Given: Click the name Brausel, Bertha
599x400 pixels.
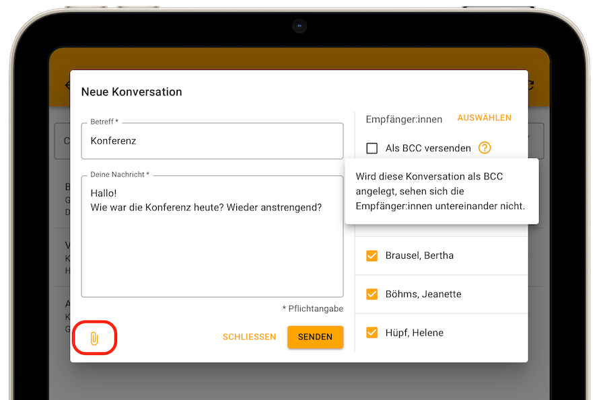Looking at the screenshot, I should (419, 255).
